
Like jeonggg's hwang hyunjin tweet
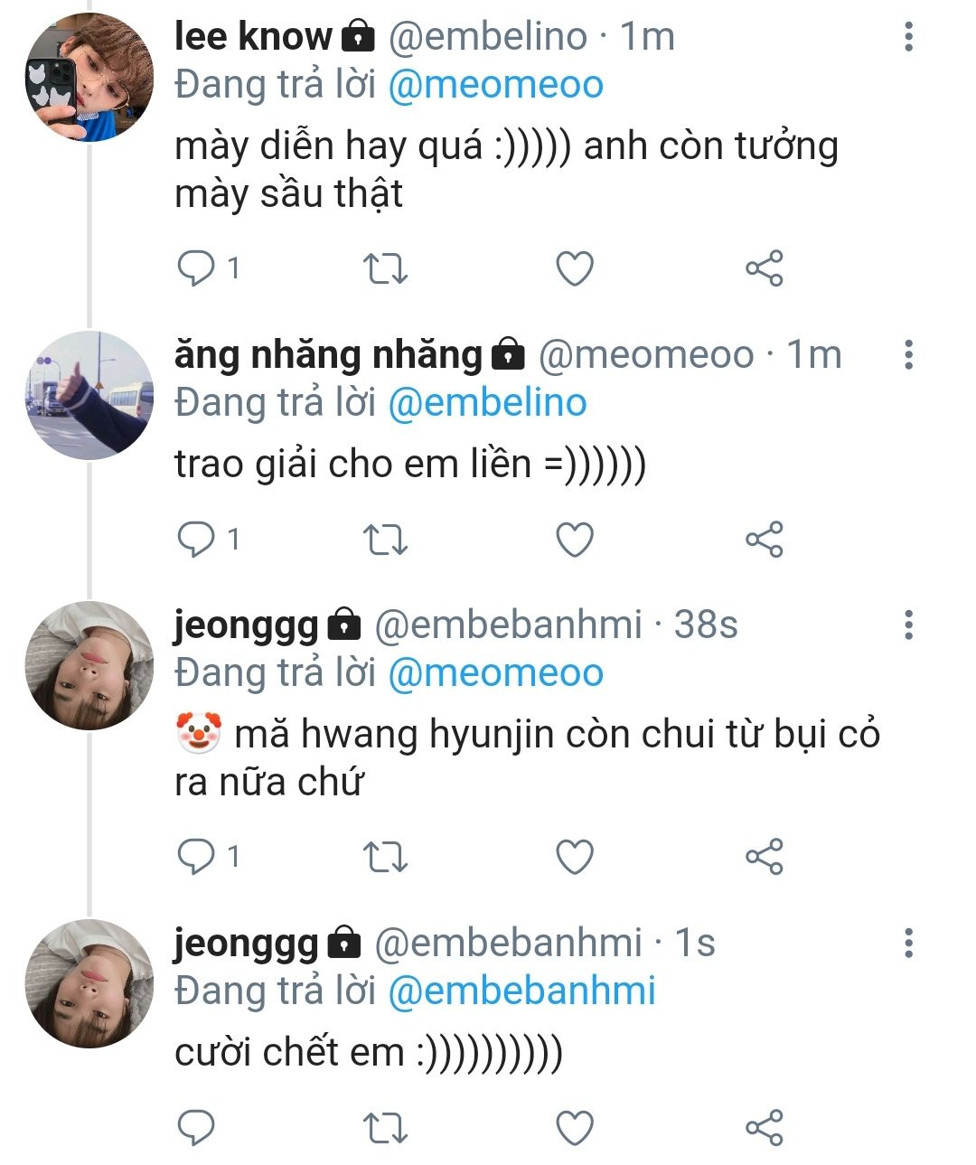574,857
